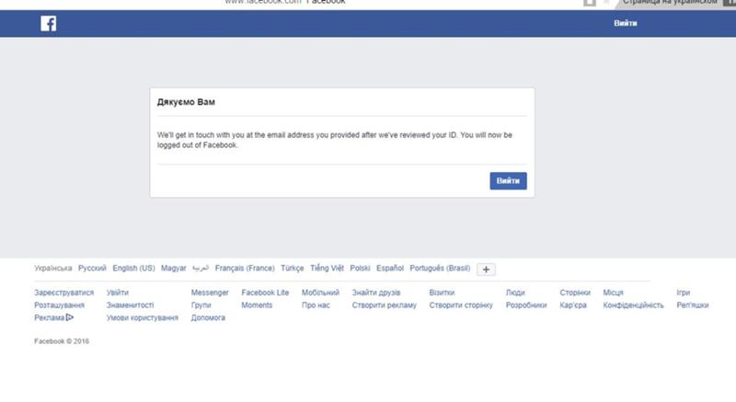Viewport: 736px width, 402px height.
Task: Click the Facebook © 2016 text
Action: coord(62,341)
